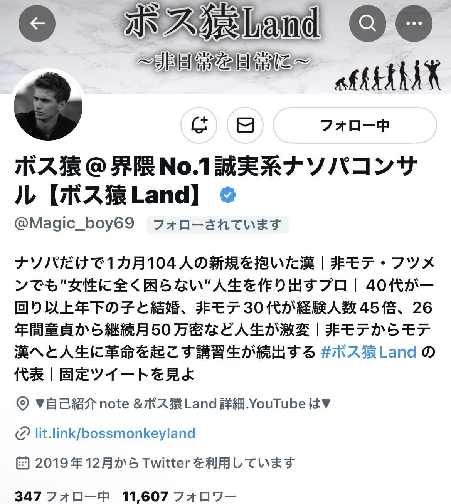451x504 pixels.
Task: Open the lit.link/bossmonkeyland link
Action: [x=115, y=433]
